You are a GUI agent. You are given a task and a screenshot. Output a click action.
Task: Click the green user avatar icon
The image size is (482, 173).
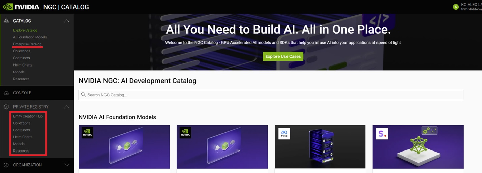pos(456,7)
